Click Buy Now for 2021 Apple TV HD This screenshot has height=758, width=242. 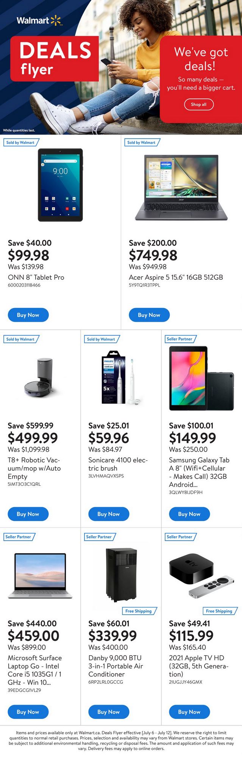[x=189, y=712]
